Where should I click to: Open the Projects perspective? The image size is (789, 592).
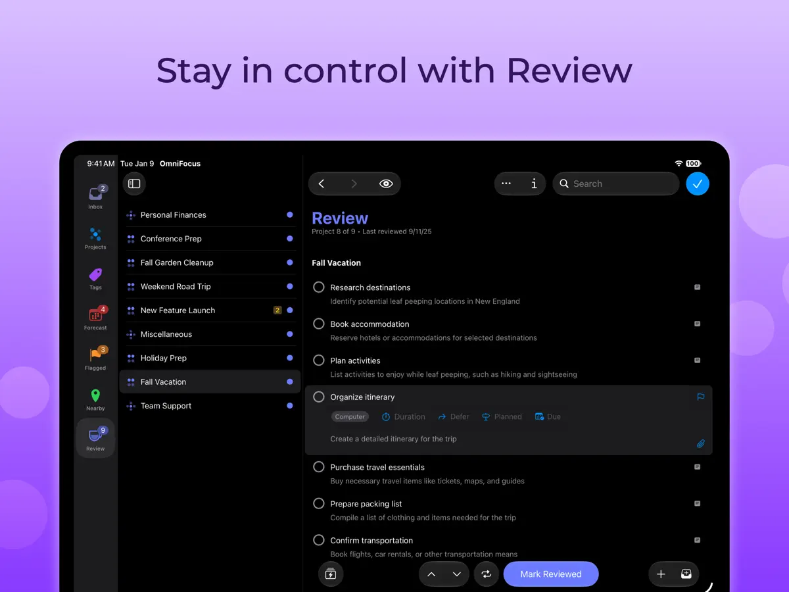click(x=95, y=237)
